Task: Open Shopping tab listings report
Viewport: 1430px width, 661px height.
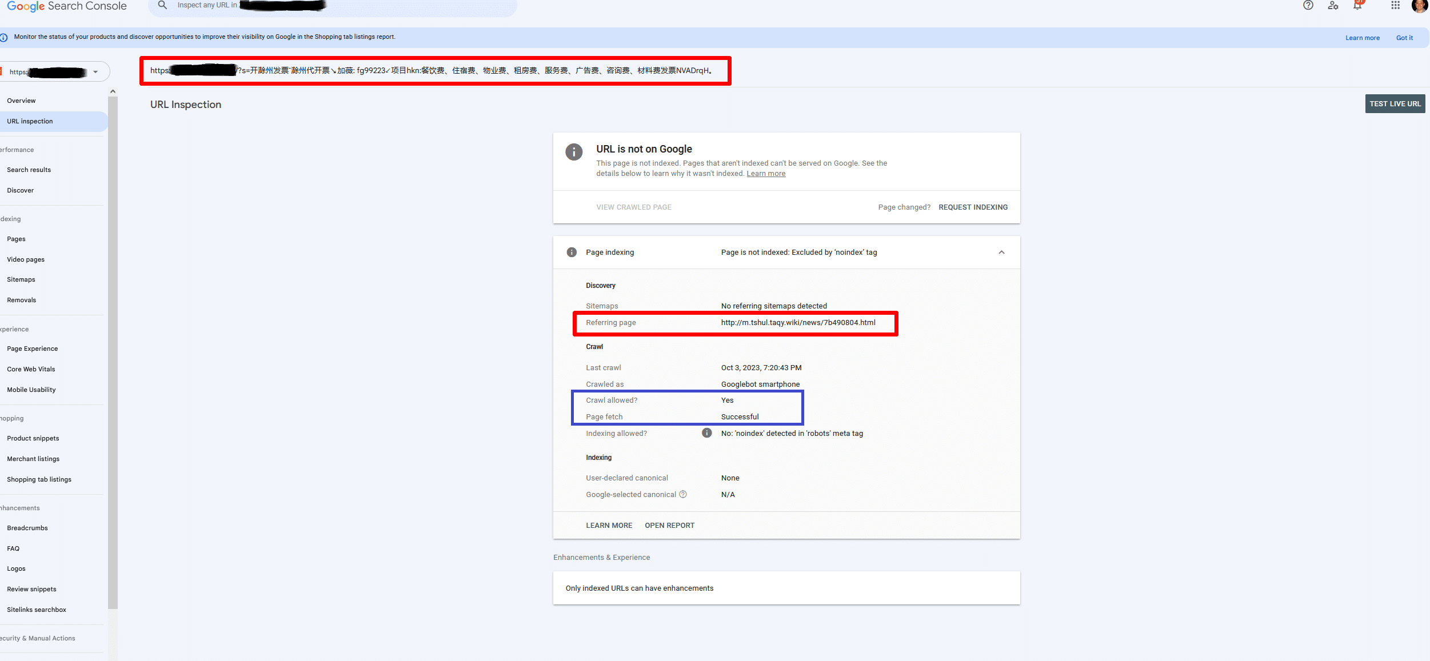Action: [39, 479]
